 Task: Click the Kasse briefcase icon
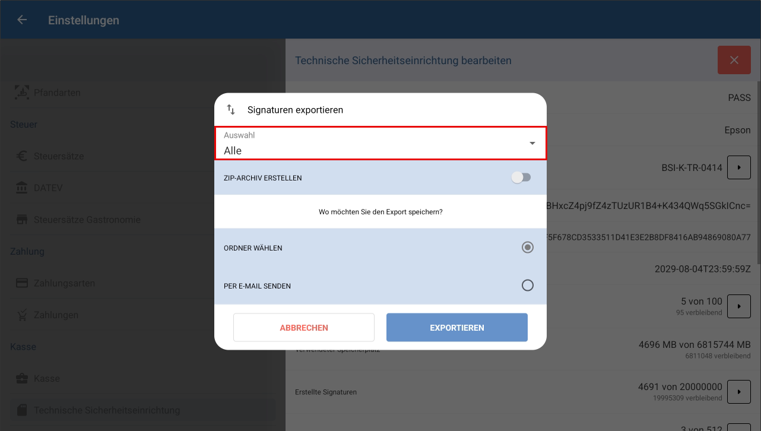click(x=22, y=378)
